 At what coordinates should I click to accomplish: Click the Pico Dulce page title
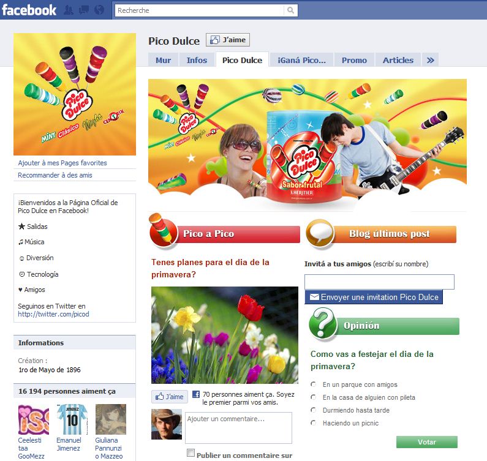click(x=174, y=41)
